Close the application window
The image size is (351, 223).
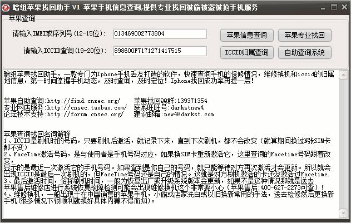344,7
